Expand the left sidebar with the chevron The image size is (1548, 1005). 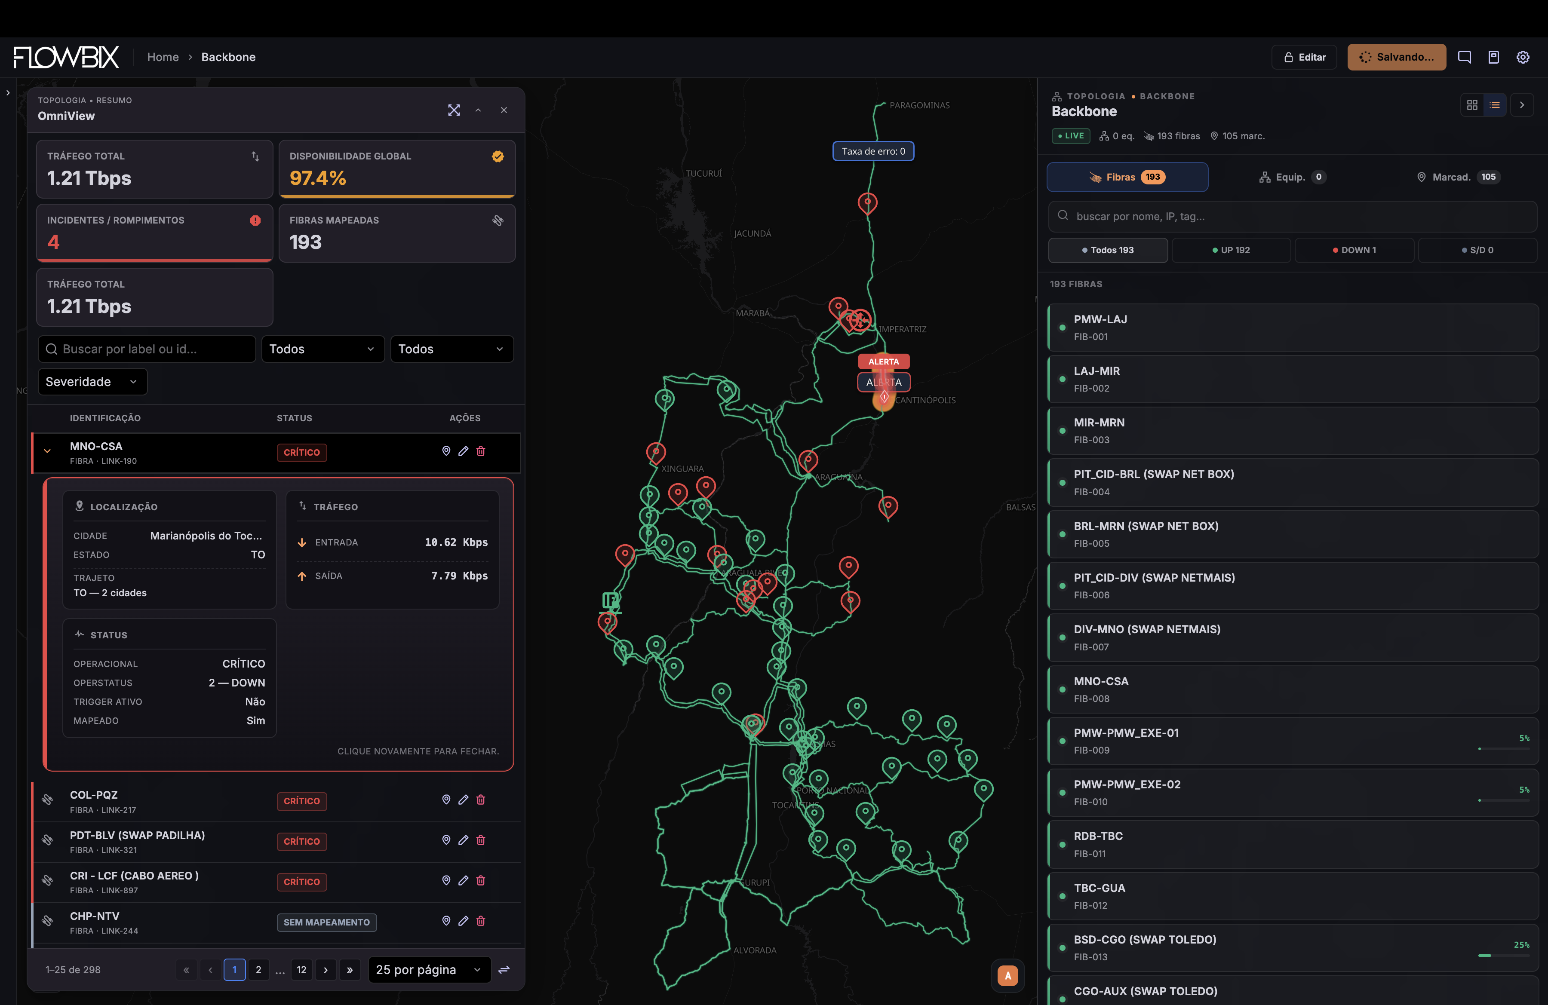pos(8,93)
